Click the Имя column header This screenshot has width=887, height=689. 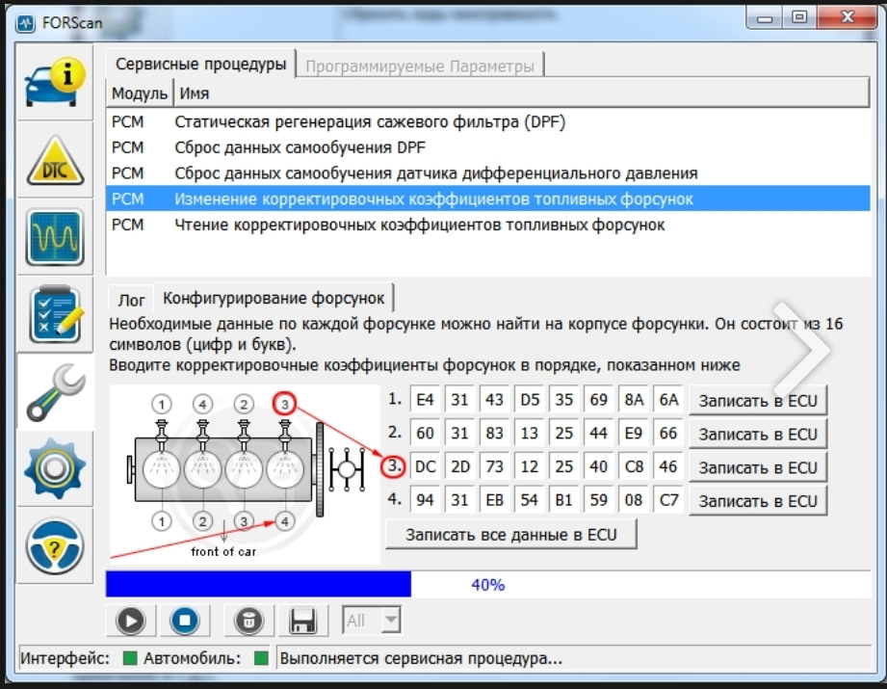(x=521, y=93)
